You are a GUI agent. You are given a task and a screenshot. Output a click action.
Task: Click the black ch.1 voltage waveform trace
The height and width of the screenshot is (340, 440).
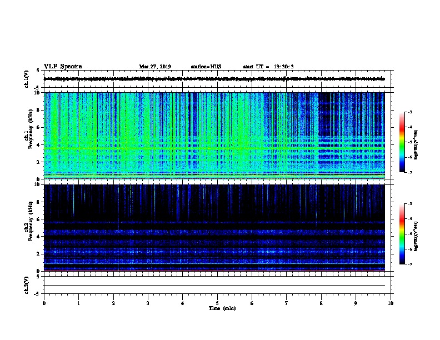tap(214, 79)
